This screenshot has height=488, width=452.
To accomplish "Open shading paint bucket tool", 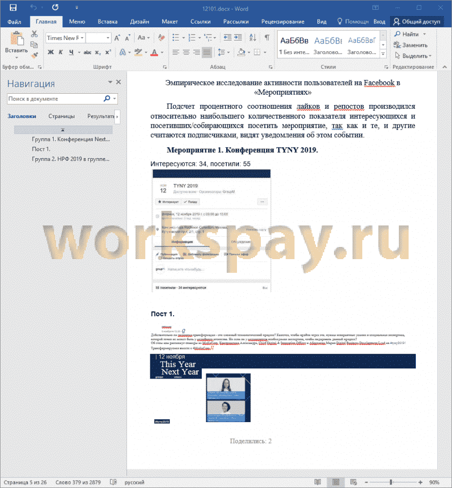I will click(241, 52).
